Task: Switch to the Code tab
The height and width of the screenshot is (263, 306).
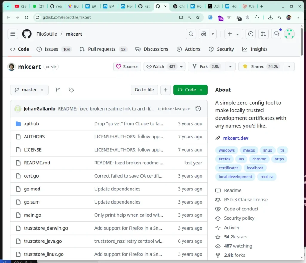Action: pos(19,49)
